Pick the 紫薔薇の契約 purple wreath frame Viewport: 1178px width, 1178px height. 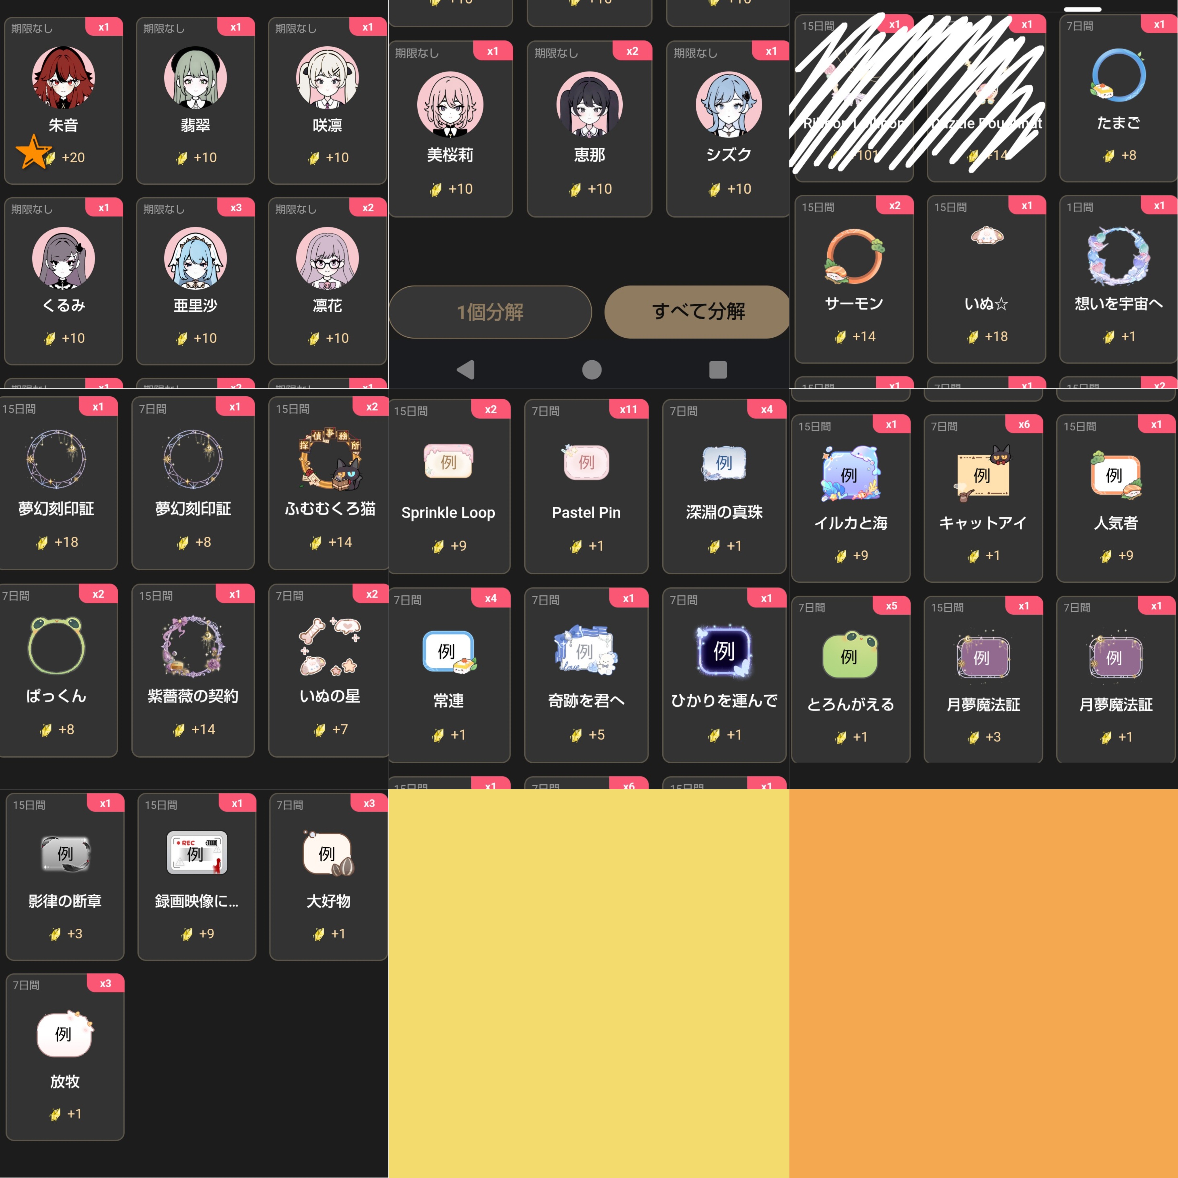[x=193, y=646]
